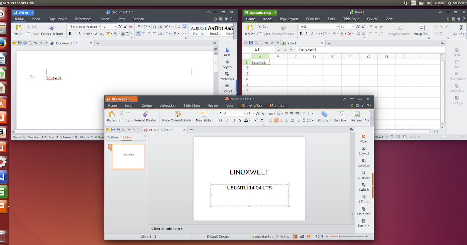The image size is (467, 245).
Task: Add a New Slide in Presentation
Action: pyautogui.click(x=204, y=116)
